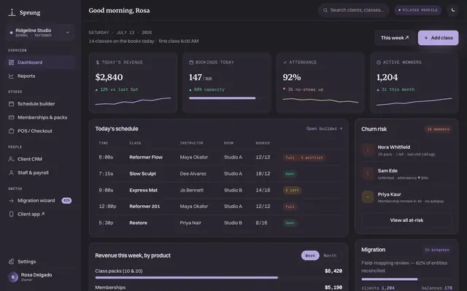Click the $2,840 revenue value
This screenshot has height=291, width=467.
coord(109,77)
